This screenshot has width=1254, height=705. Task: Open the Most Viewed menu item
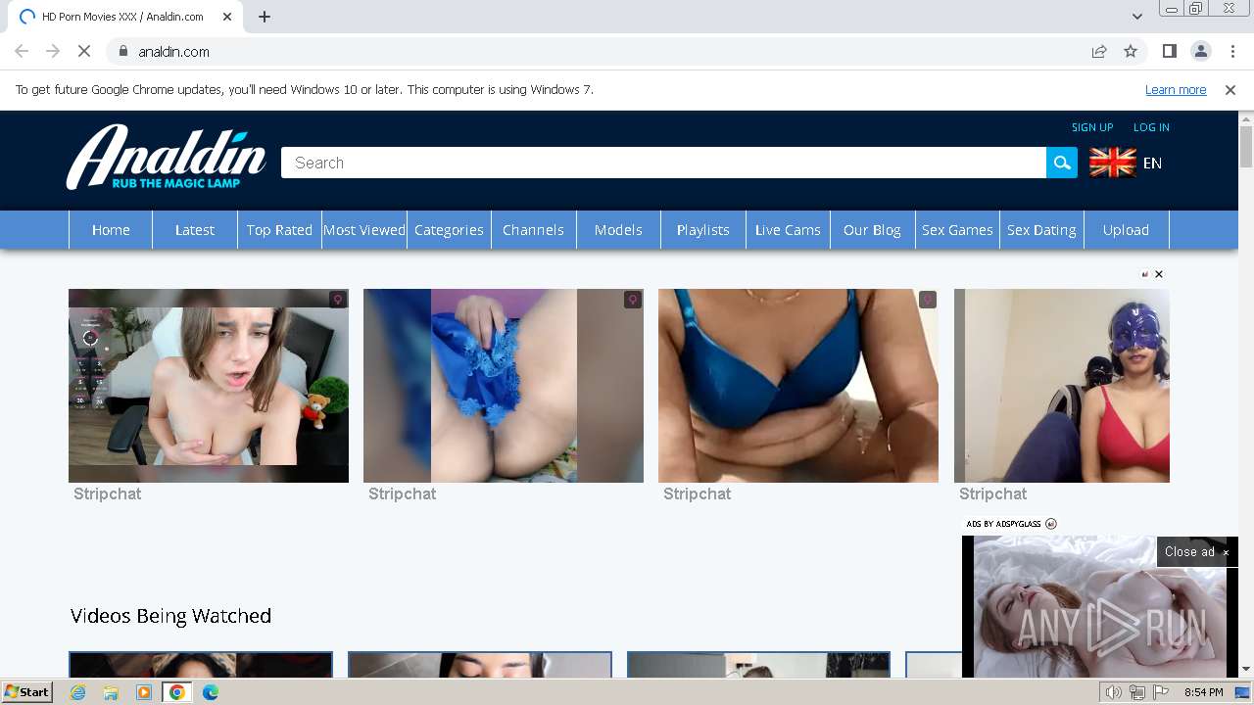point(364,230)
